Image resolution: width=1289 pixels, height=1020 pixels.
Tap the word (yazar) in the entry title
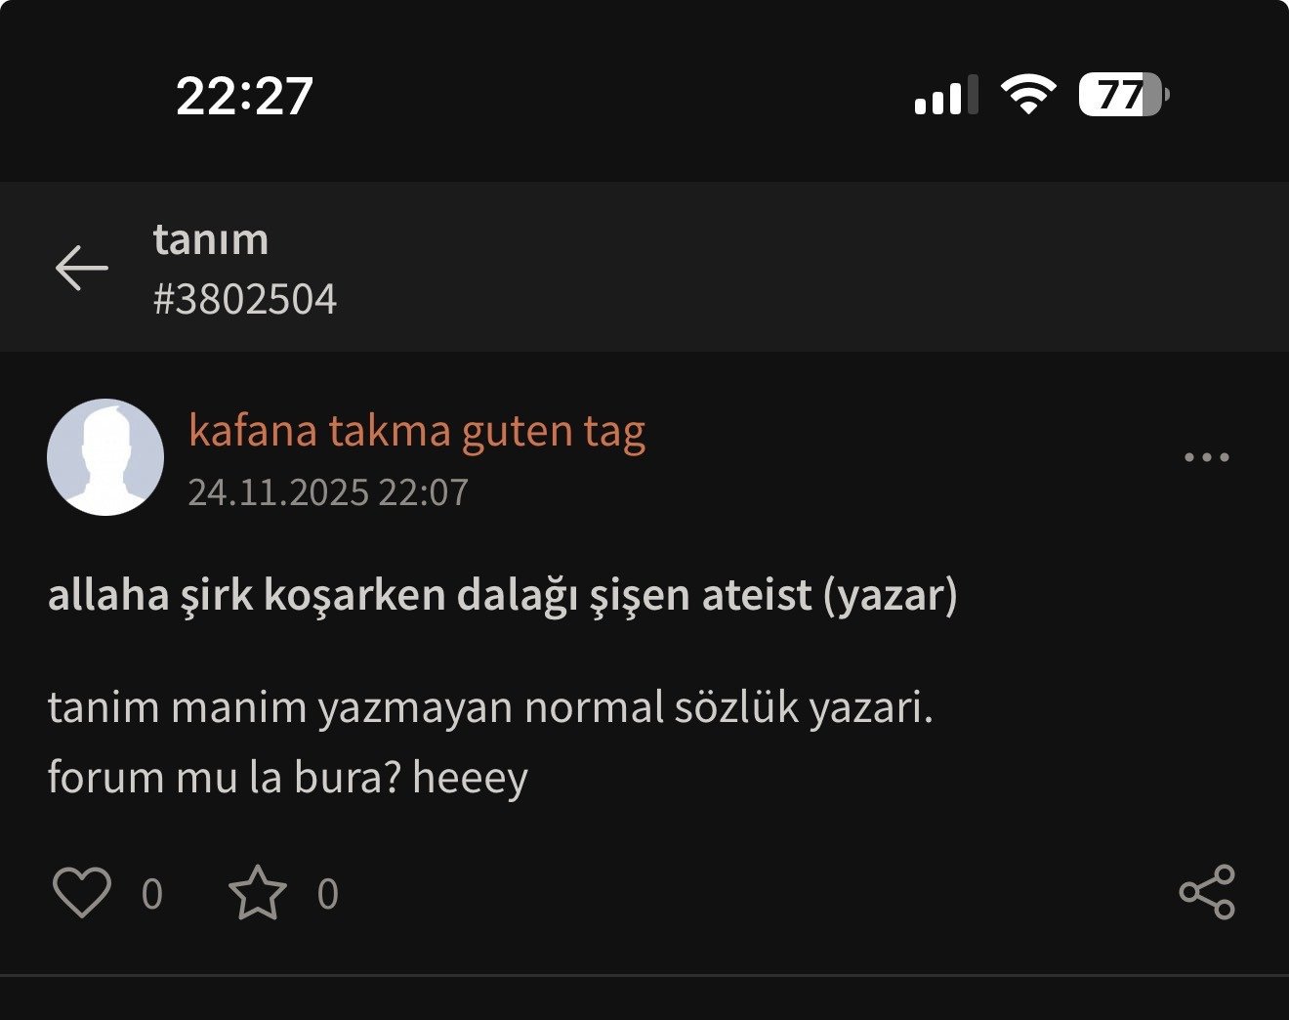tap(891, 594)
